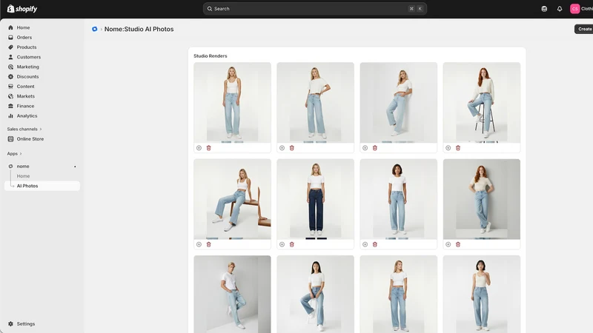This screenshot has width=593, height=333.
Task: Open the dark-haired woman seated on stool thumbnail
Action: click(x=316, y=295)
